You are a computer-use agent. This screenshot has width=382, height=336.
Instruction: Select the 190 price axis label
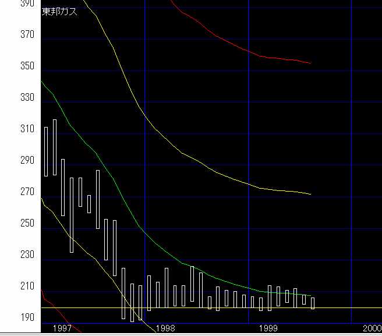27,318
